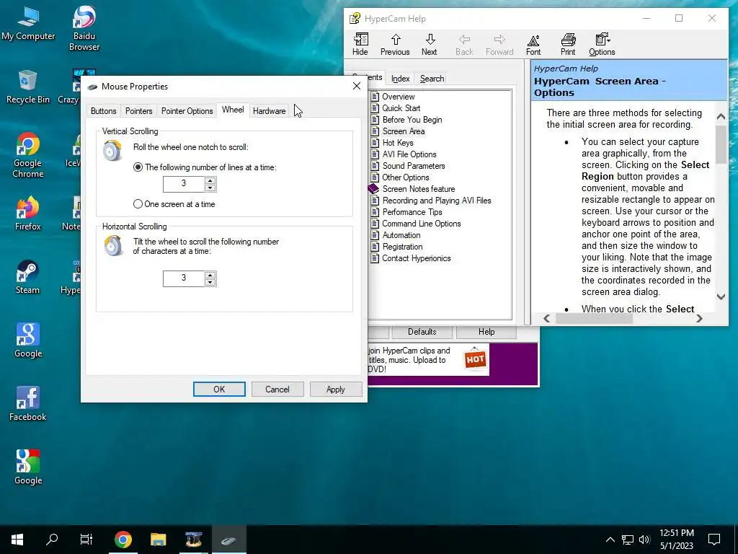The image size is (738, 554).
Task: Click the mouse properties icon on the taskbar
Action: point(228,540)
